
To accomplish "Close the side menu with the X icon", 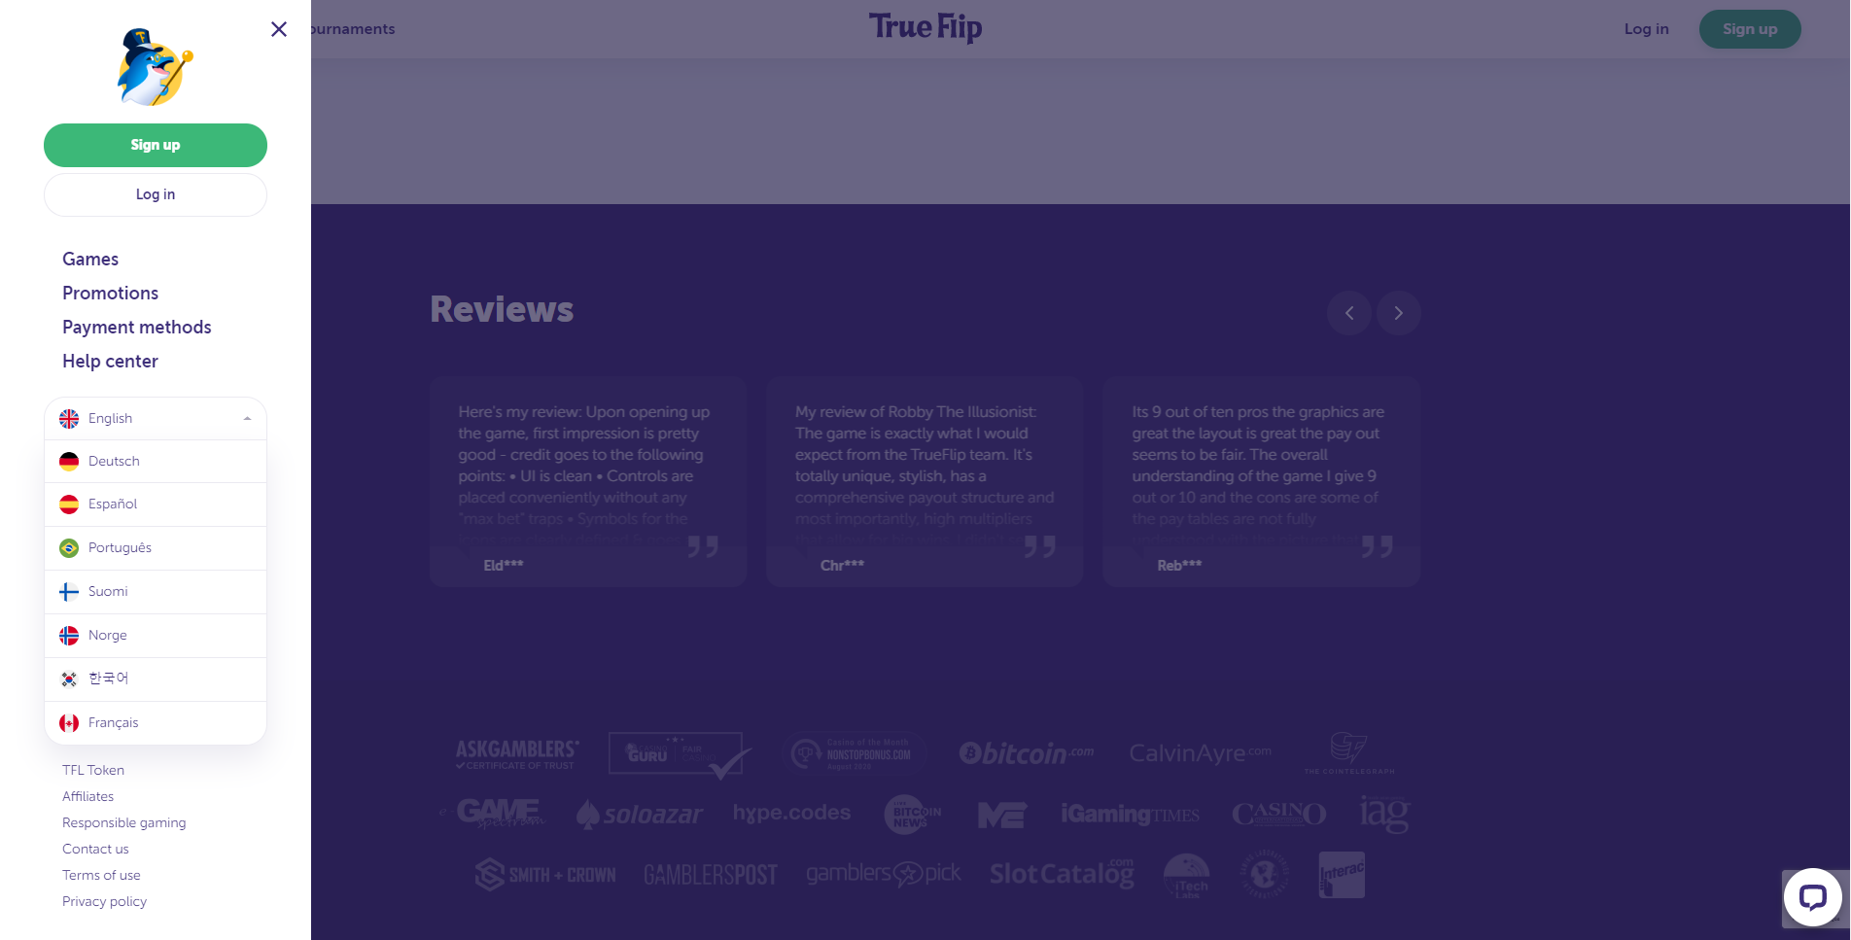I will tap(279, 29).
